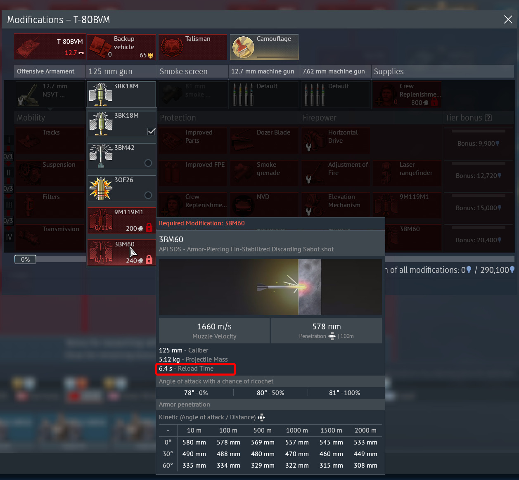This screenshot has width=519, height=480.
Task: Click the 0% research progress bar
Action: 25,259
